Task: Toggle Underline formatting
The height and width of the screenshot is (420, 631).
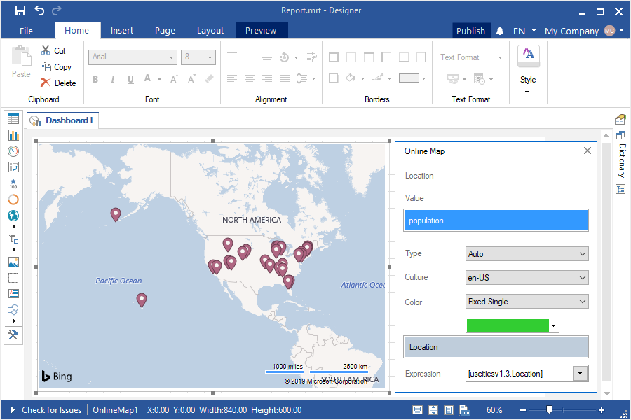Action: pos(130,79)
